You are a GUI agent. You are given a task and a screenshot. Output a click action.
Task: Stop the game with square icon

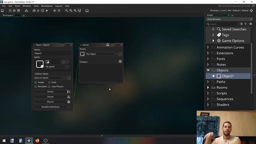pyautogui.click(x=43, y=11)
